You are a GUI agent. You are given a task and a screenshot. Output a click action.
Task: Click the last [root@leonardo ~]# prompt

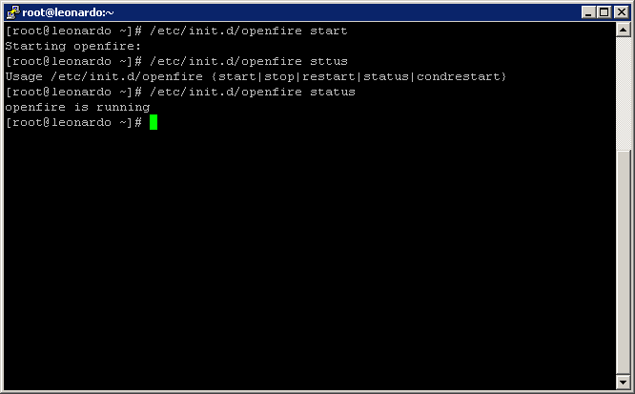coord(73,122)
